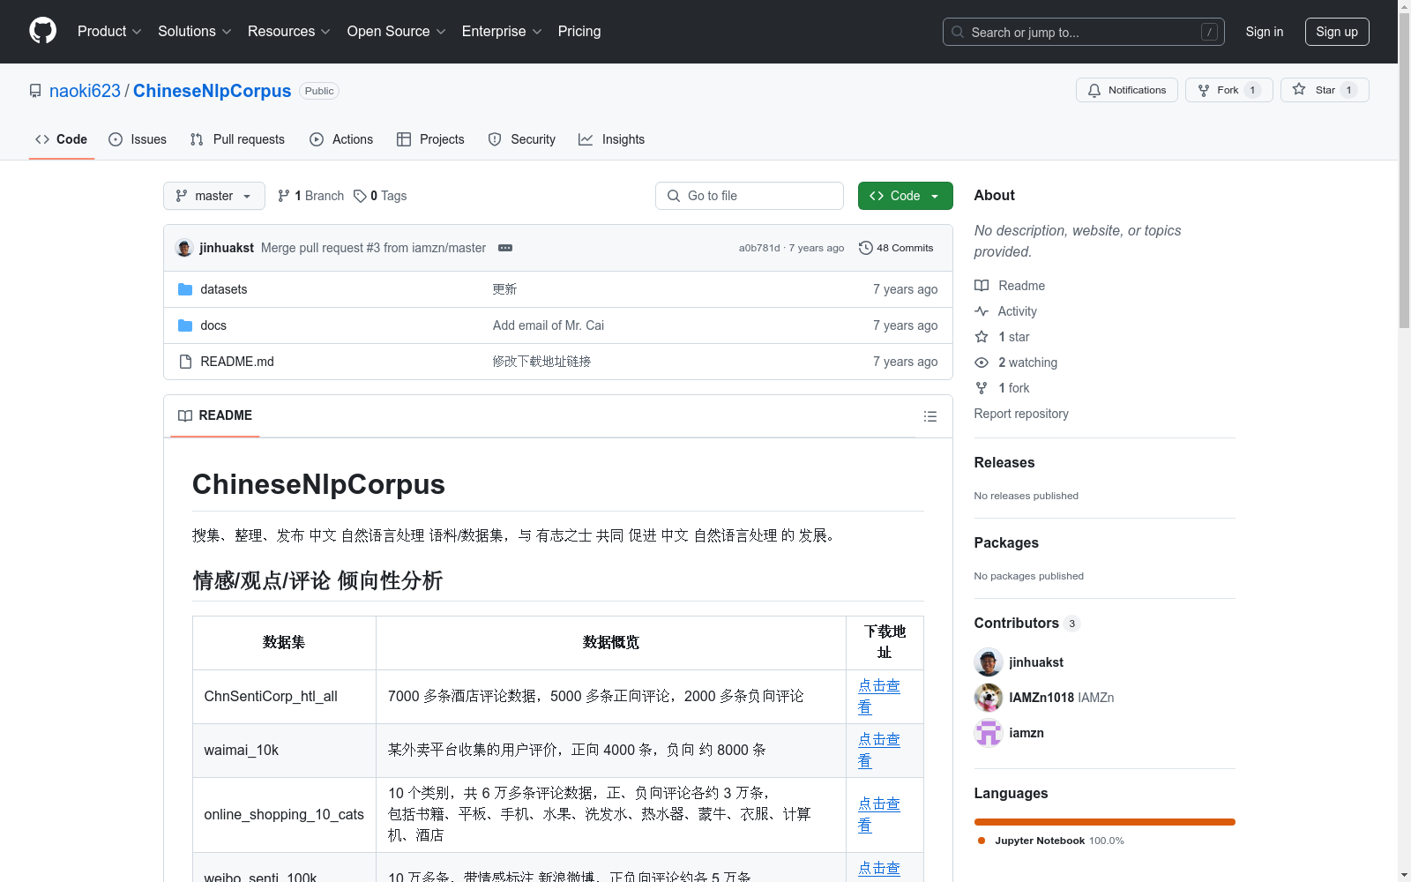Click the datasets folder name

point(224,289)
